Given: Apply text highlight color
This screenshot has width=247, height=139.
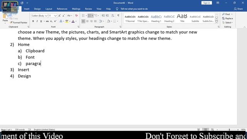Looking at the screenshot, I should pos(67,21).
